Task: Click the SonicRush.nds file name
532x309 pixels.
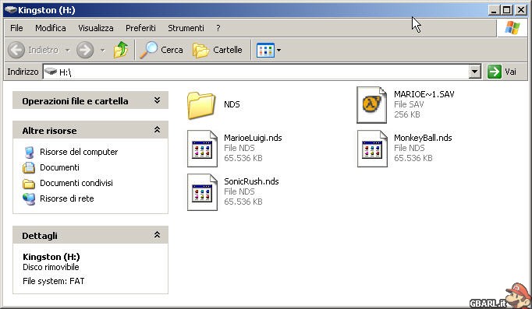Action: [251, 182]
